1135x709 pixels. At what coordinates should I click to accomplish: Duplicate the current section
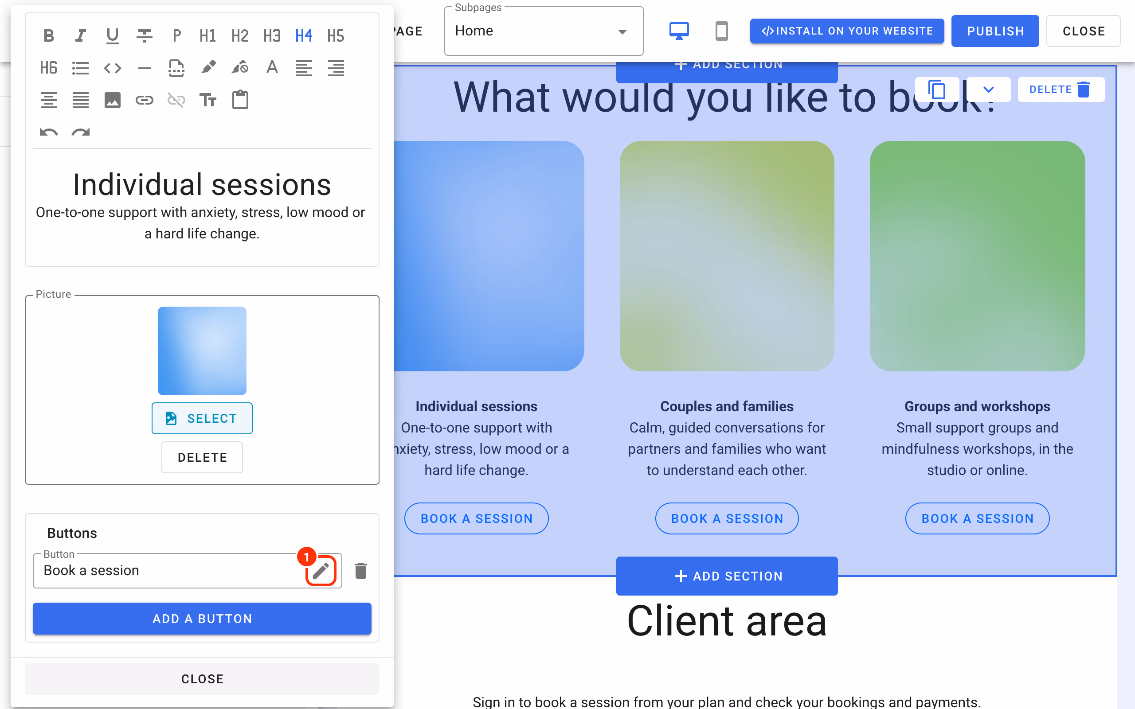(937, 90)
